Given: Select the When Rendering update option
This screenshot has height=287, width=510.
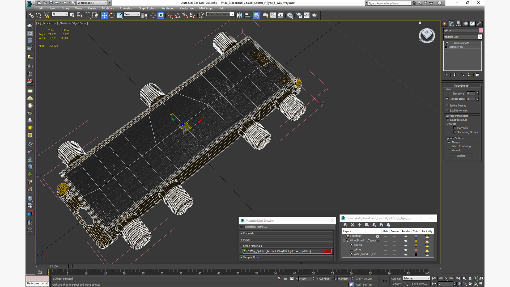Looking at the screenshot, I should point(449,146).
